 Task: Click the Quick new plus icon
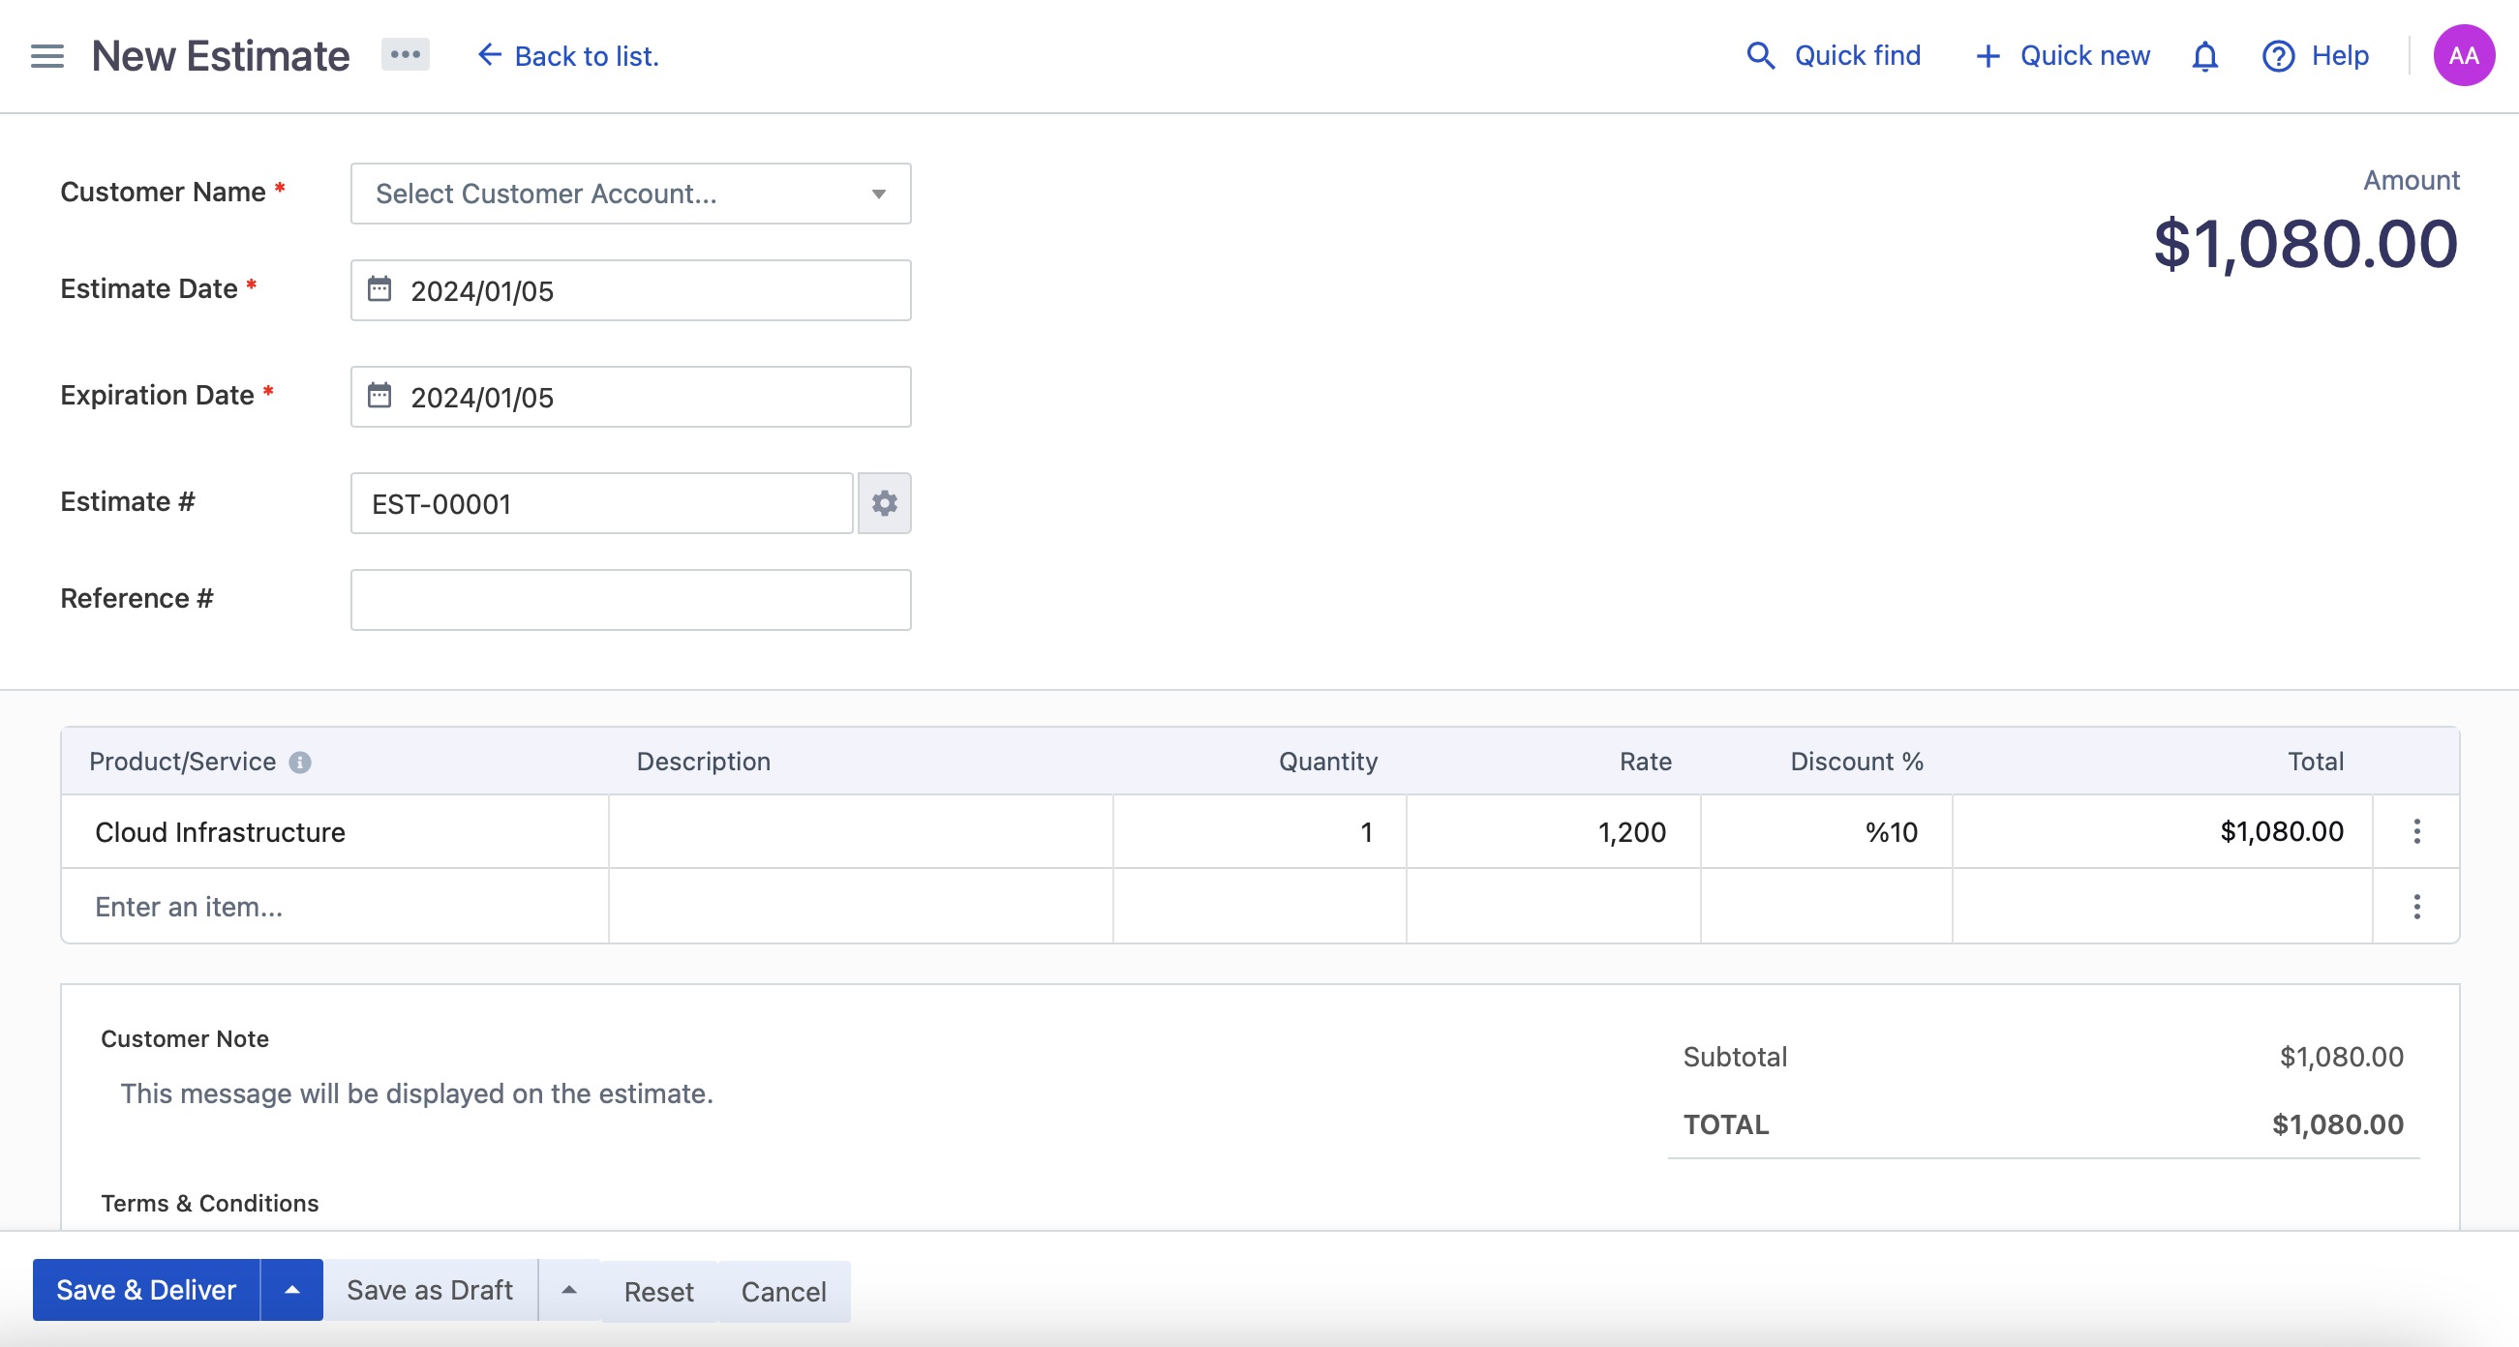coord(1986,55)
